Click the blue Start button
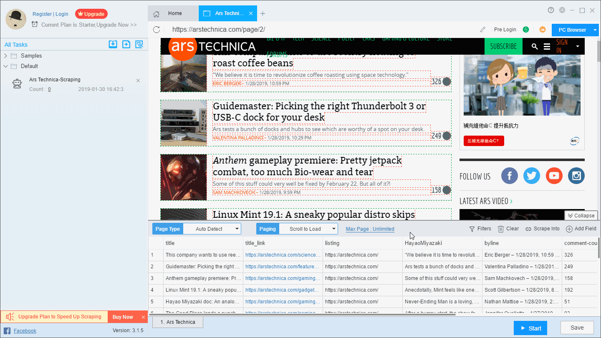 tap(530, 328)
